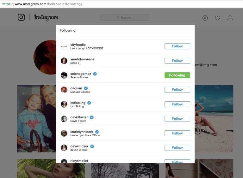Open the davidfoster username link
This screenshot has height=178, width=243.
click(x=79, y=117)
